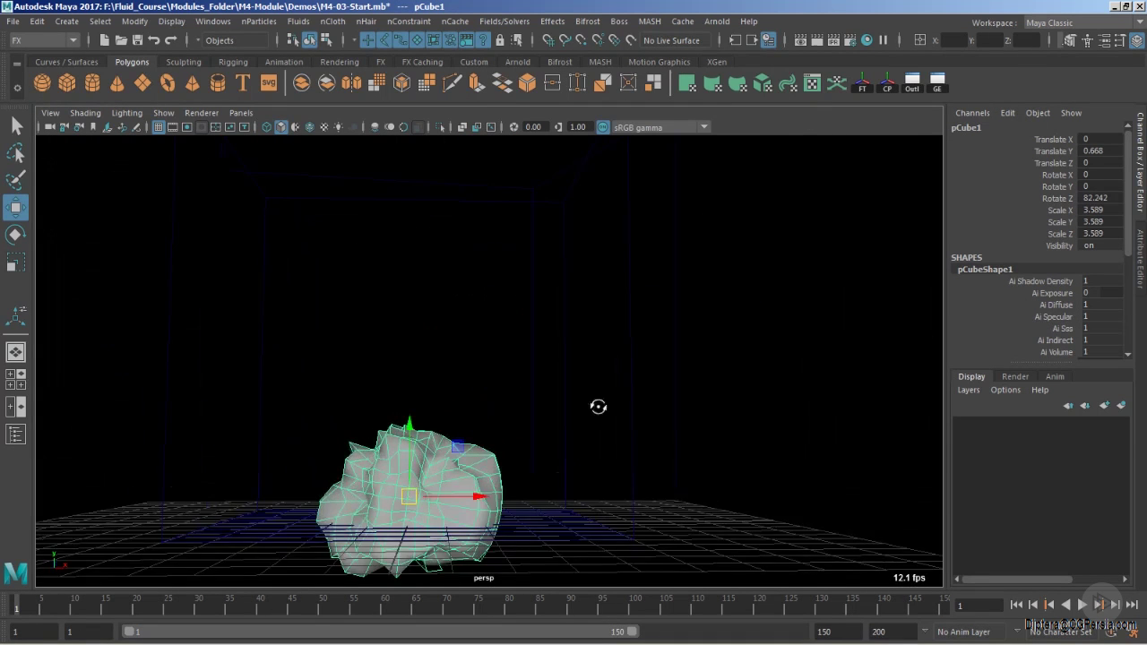Click frame 50 on the time slider

point(322,604)
